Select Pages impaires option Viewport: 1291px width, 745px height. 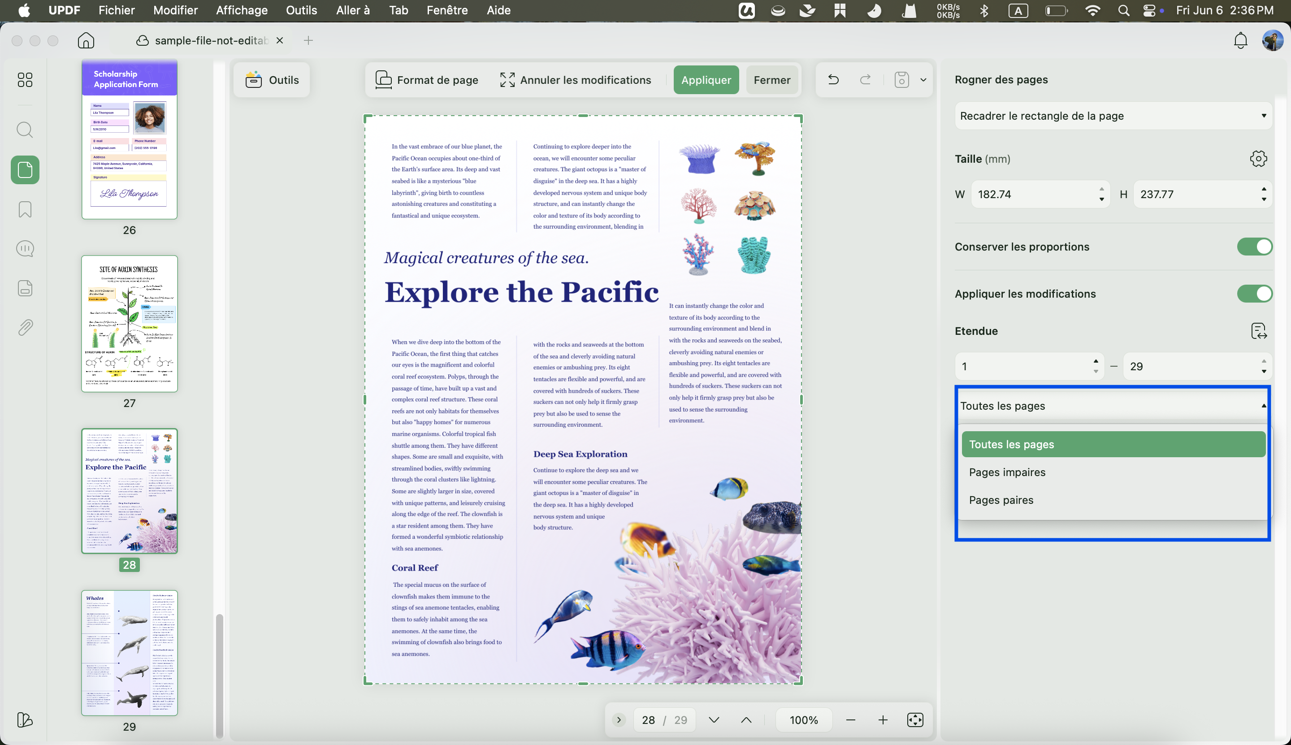(1113, 472)
